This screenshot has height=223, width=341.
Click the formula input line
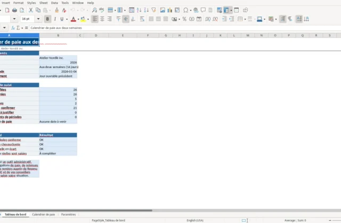(x=185, y=28)
